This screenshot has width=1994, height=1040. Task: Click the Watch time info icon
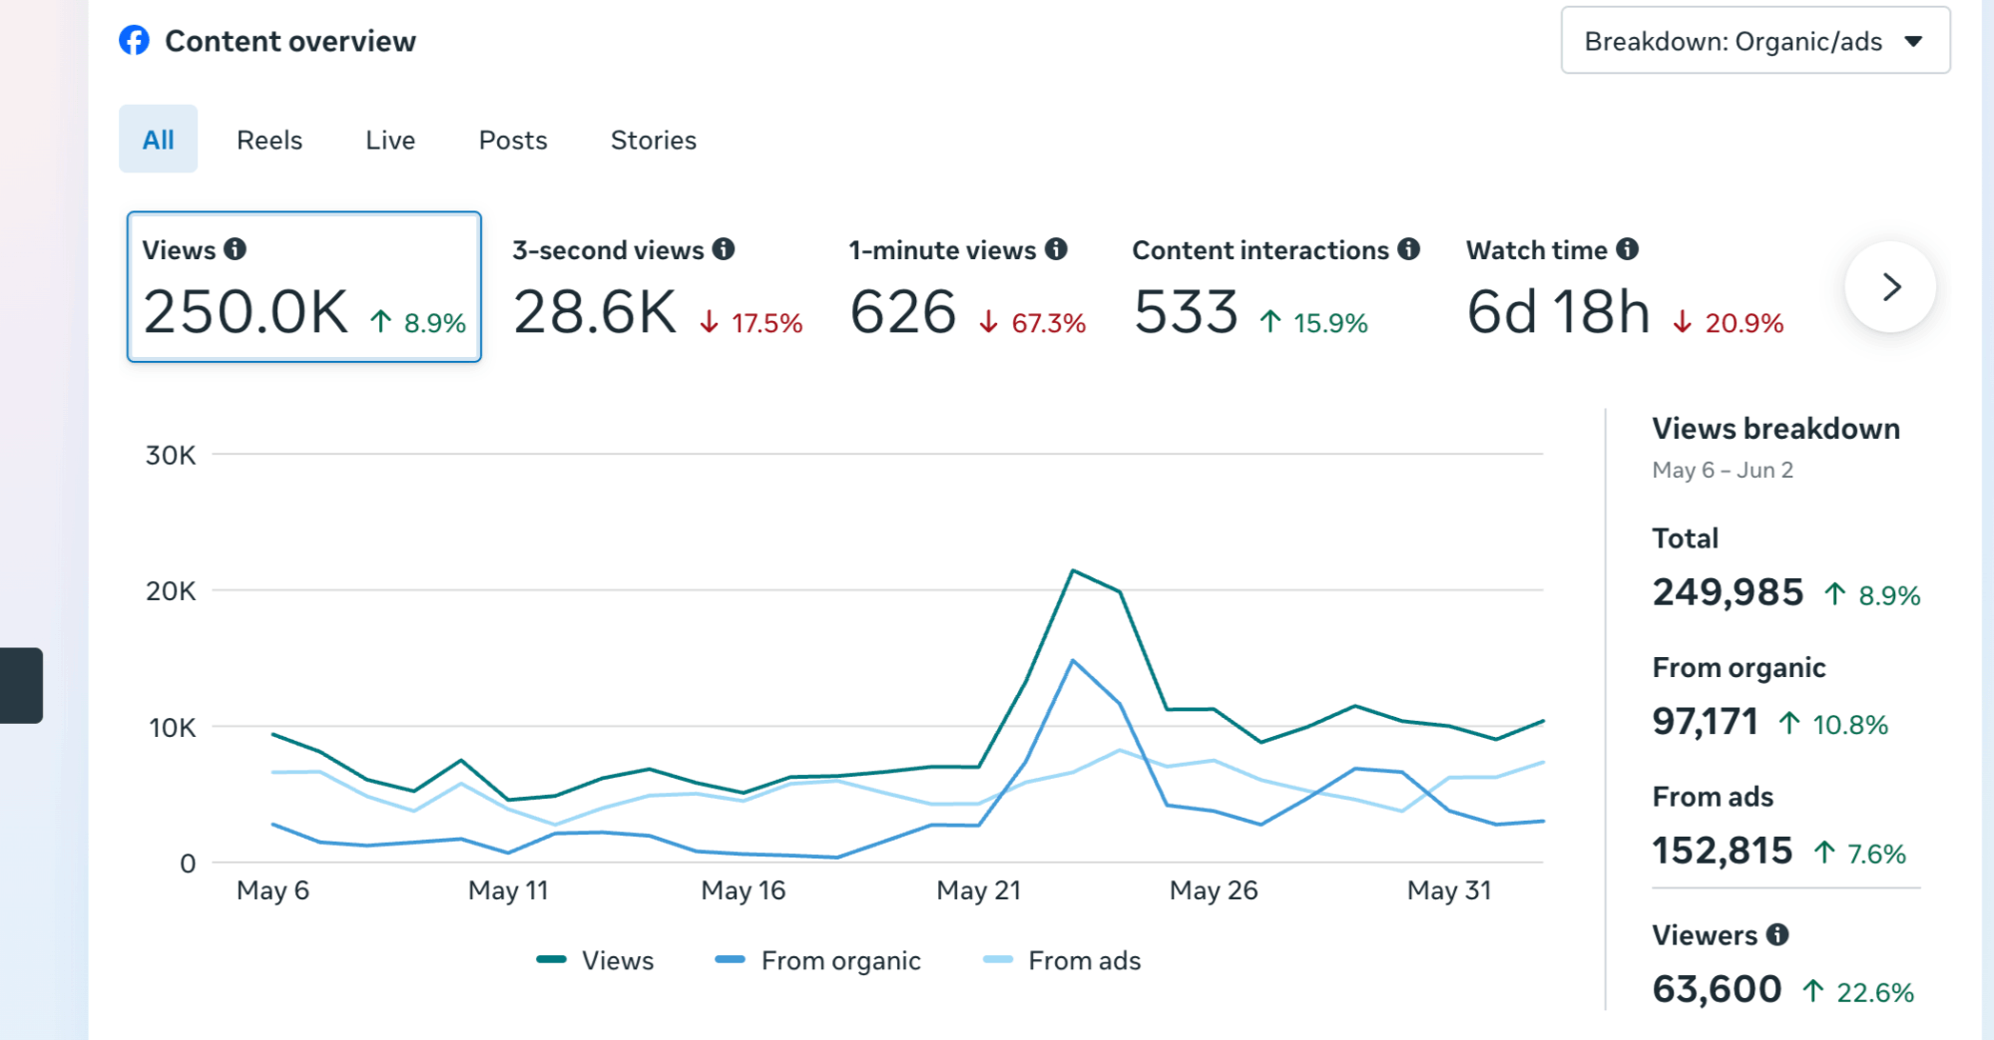click(1627, 249)
